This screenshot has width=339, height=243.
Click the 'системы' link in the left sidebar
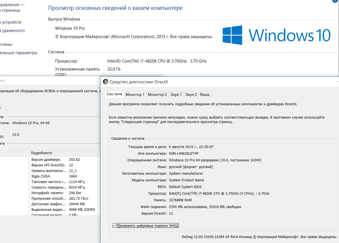point(6,44)
